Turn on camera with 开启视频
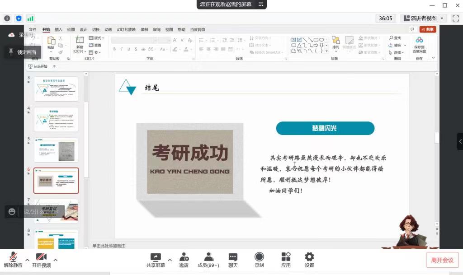This screenshot has width=463, height=275. click(41, 260)
